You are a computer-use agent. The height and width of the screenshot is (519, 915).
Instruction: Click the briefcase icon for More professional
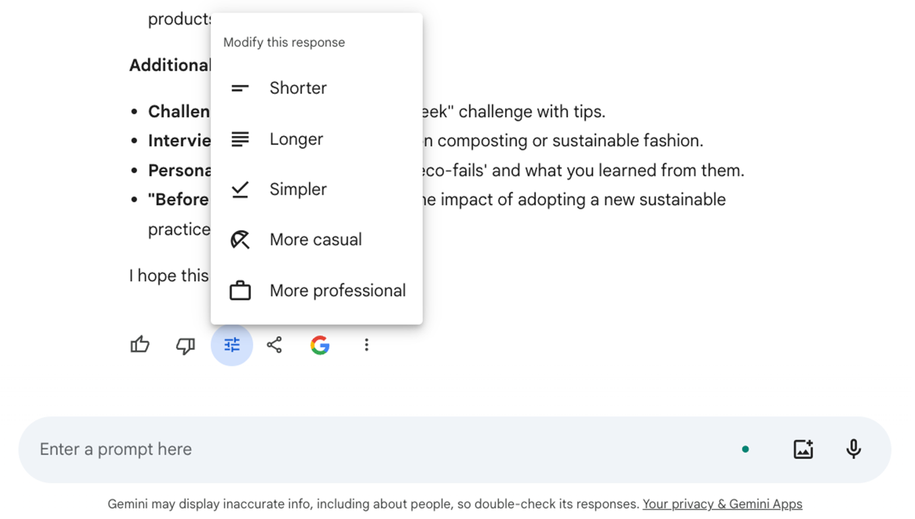pyautogui.click(x=240, y=291)
